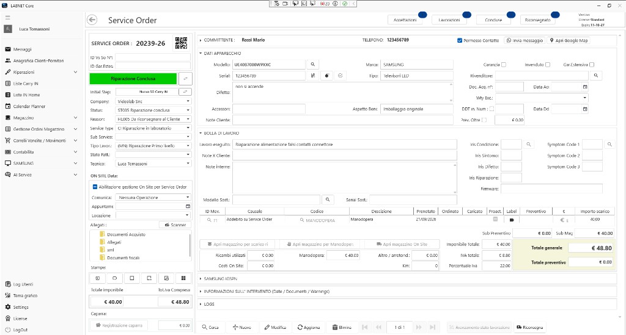
Task: Click the swap icon in the Initial Step field
Action: [x=185, y=92]
